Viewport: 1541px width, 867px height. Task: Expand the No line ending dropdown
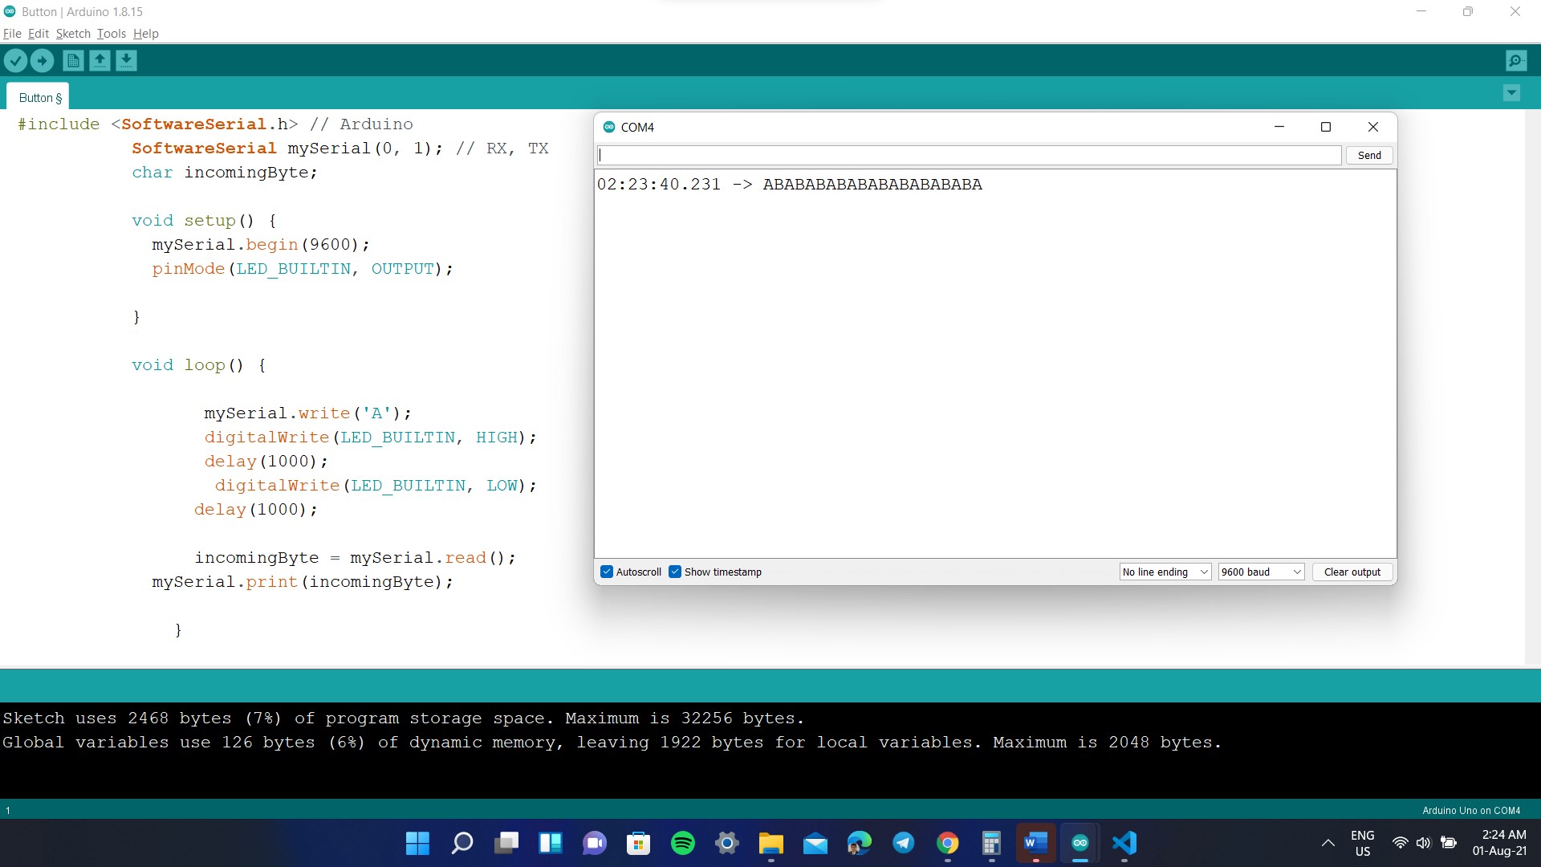(x=1165, y=572)
